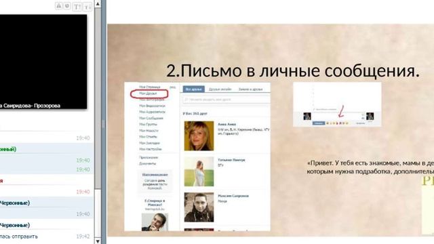Open 'Мои Настройки' in the VK menu
Image resolution: width=434 pixels, height=244 pixels.
[151, 149]
